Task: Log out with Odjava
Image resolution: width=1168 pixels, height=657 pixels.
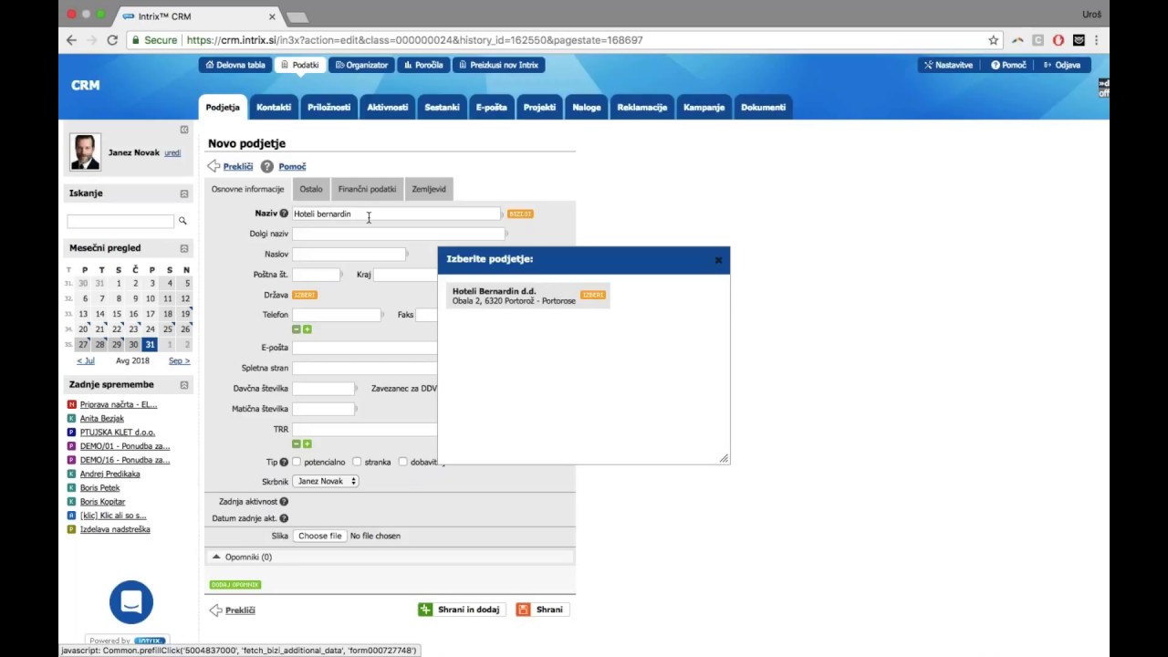Action: point(1062,65)
